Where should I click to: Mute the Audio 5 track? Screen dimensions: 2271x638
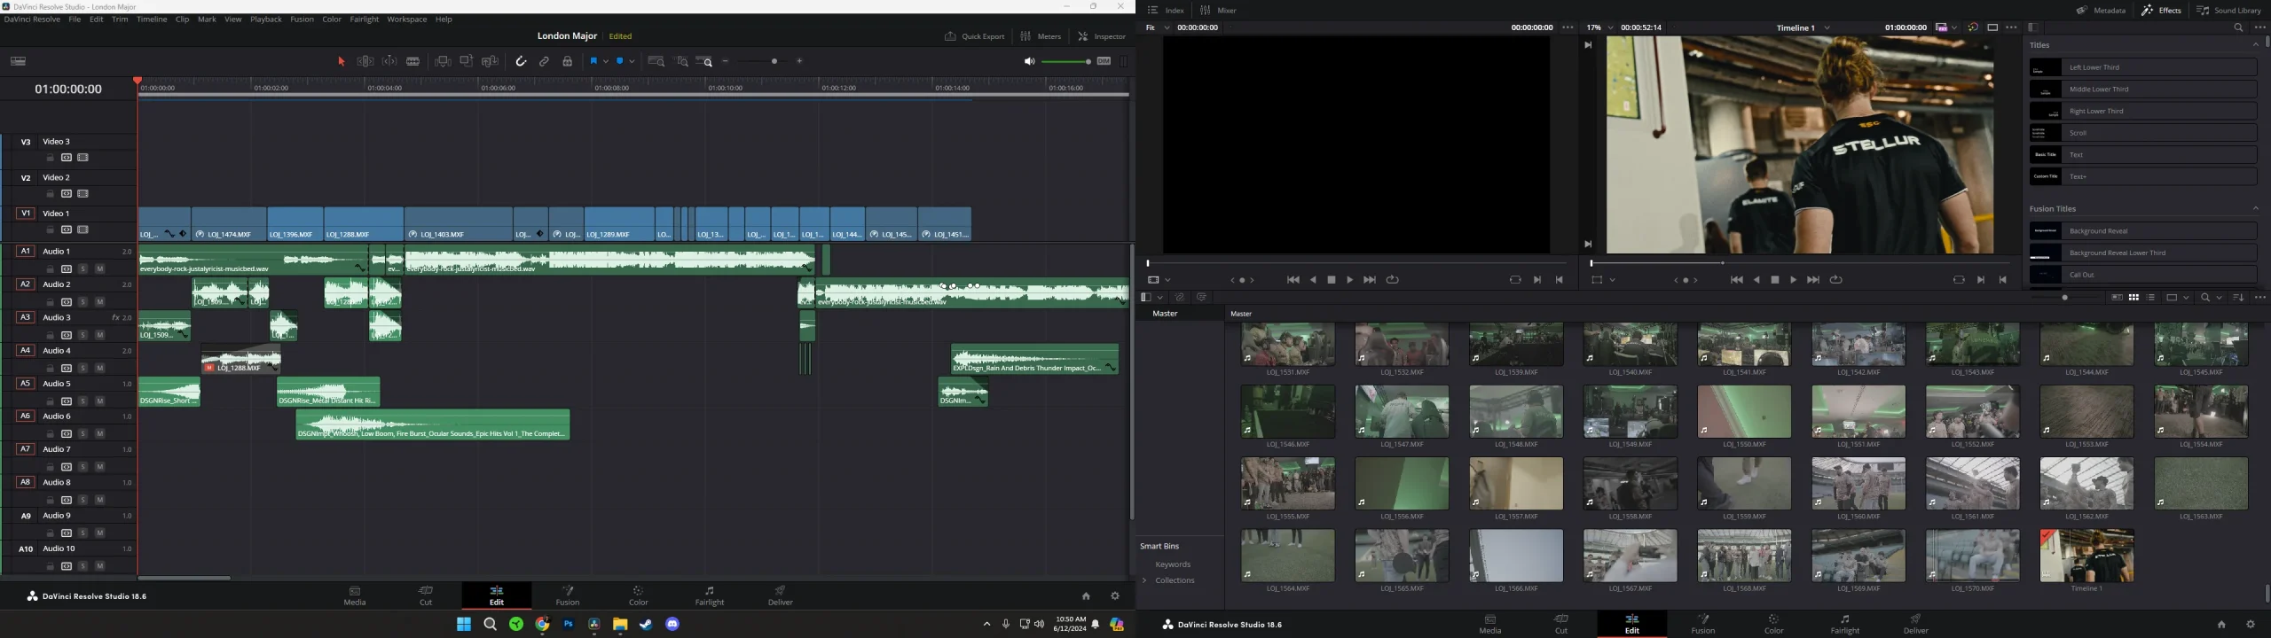pyautogui.click(x=100, y=401)
